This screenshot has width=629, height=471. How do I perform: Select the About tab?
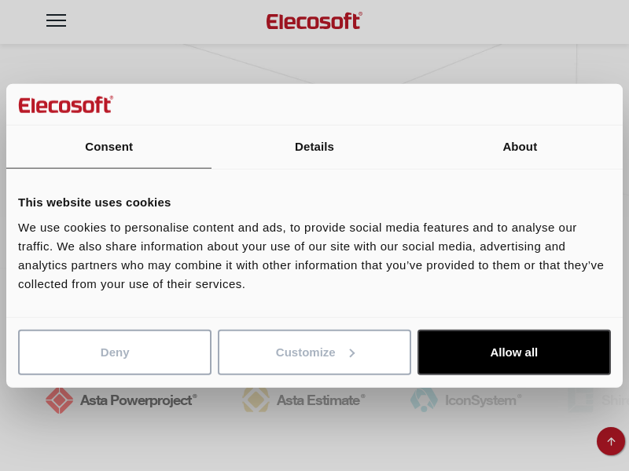pos(520,147)
